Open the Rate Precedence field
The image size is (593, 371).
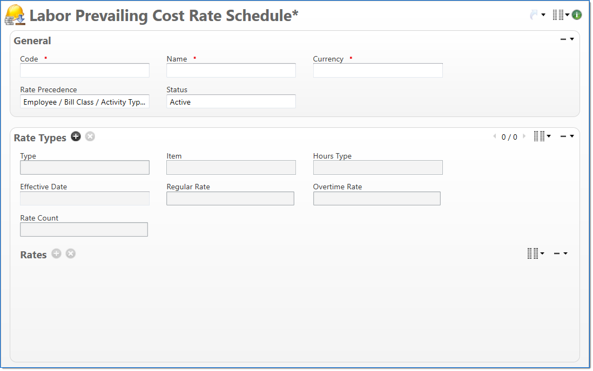[x=85, y=102]
